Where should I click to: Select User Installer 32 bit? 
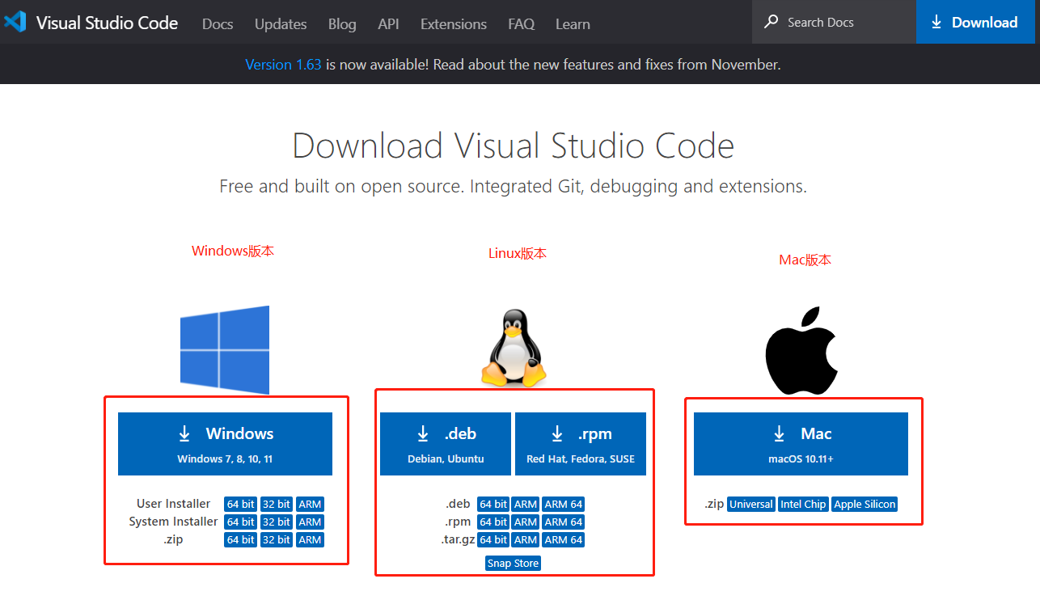[x=277, y=505]
